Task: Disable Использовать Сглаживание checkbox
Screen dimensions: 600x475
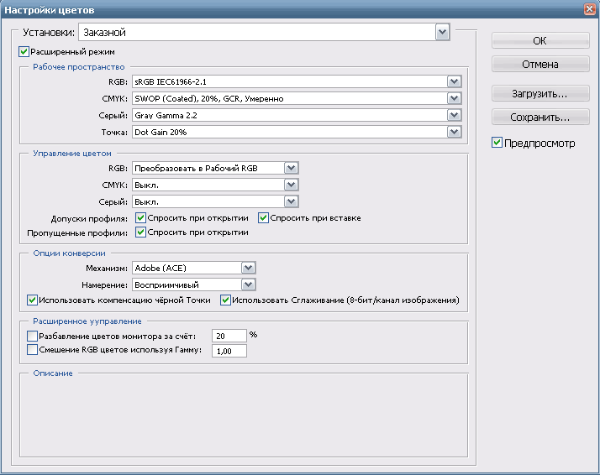Action: pos(225,300)
